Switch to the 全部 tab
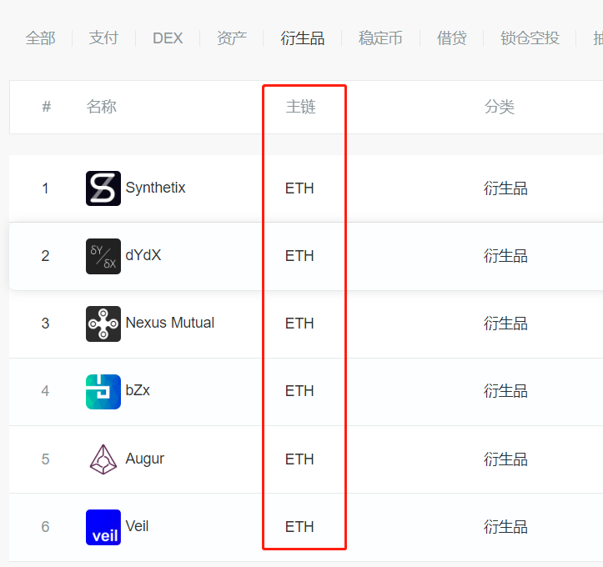This screenshot has height=567, width=603. click(40, 38)
